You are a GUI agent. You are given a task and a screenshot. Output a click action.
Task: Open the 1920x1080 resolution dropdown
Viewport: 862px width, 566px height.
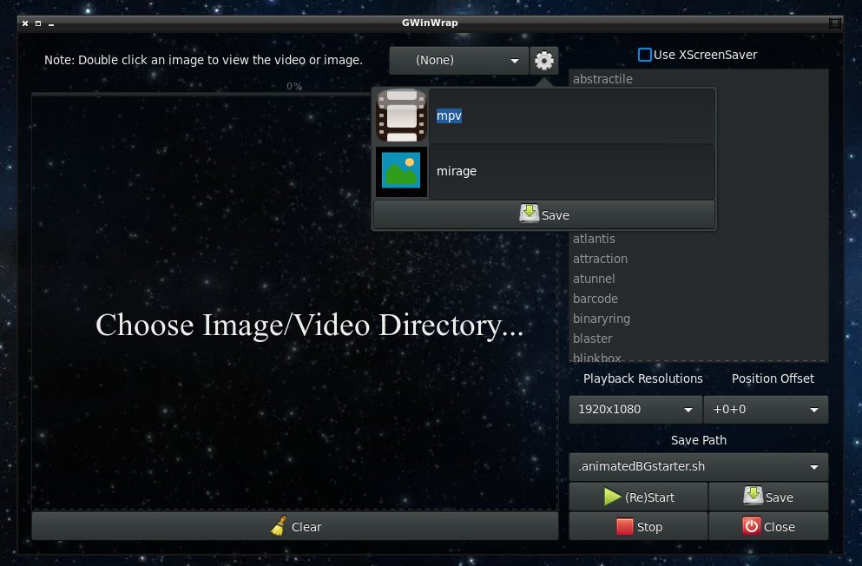click(635, 410)
